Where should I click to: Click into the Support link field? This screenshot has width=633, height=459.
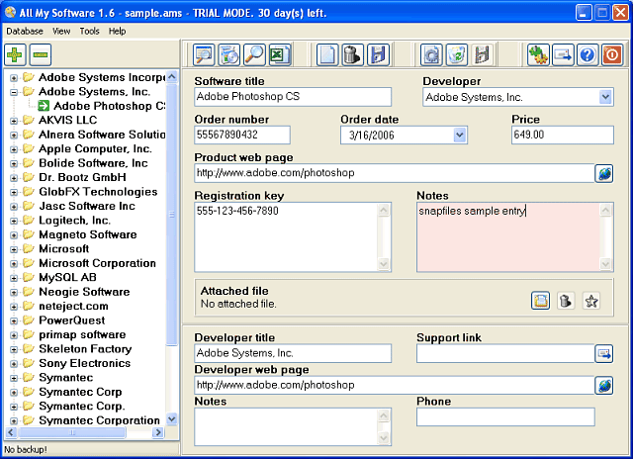tap(505, 353)
